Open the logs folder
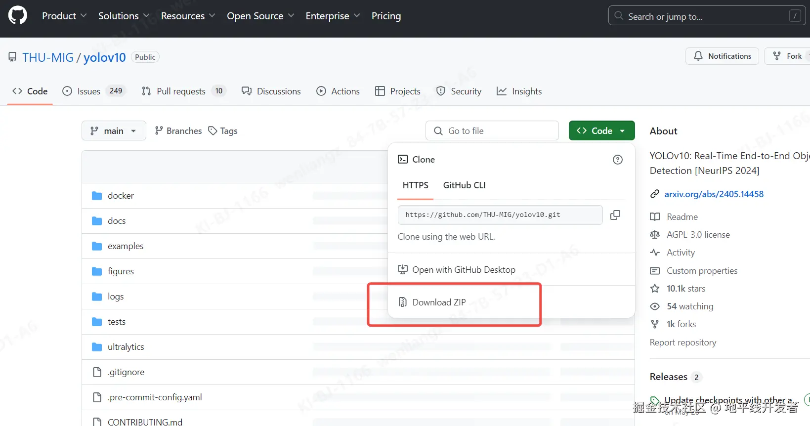The width and height of the screenshot is (810, 426). (116, 297)
